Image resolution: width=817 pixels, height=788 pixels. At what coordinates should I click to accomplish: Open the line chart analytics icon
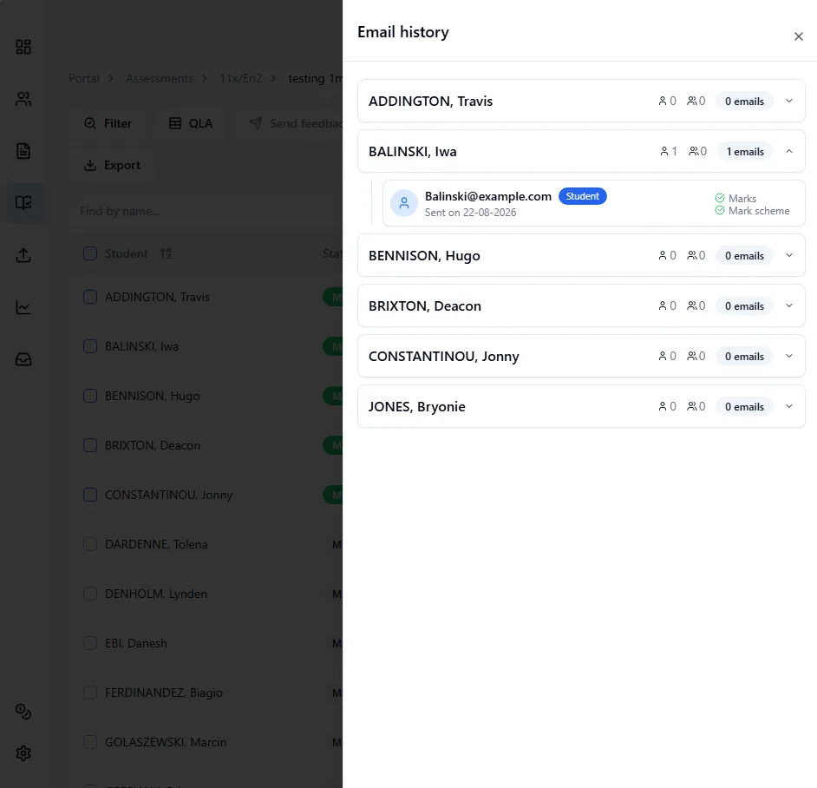pos(23,307)
